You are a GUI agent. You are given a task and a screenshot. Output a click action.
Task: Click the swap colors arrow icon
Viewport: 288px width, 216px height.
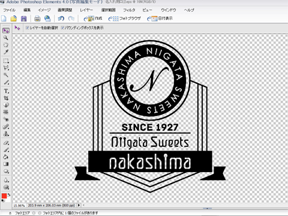point(9,194)
